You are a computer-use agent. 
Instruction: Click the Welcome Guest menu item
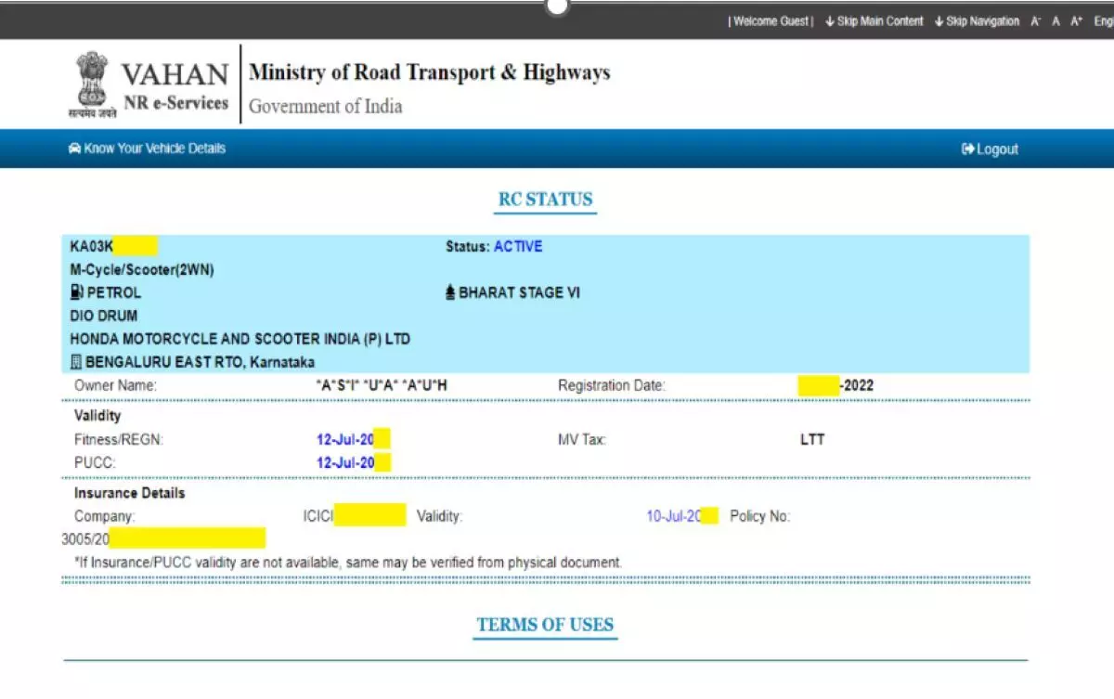coord(771,20)
